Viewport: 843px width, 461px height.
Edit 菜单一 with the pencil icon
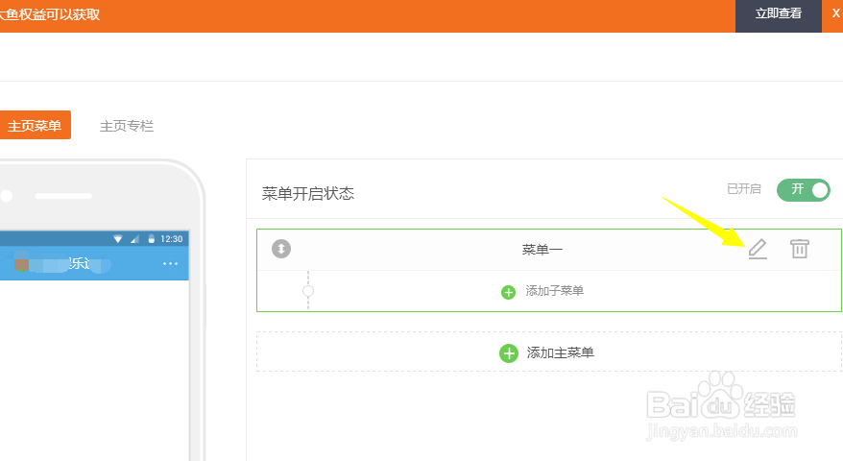pyautogui.click(x=758, y=249)
